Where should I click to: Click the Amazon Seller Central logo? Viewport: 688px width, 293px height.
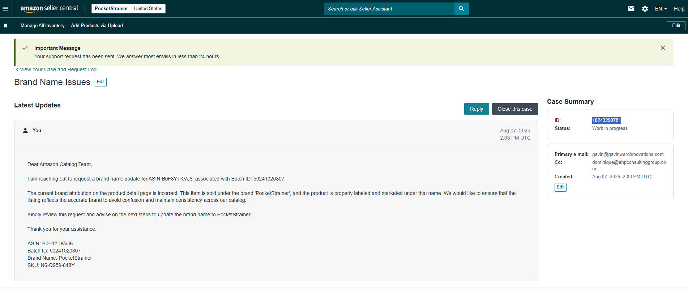point(49,9)
